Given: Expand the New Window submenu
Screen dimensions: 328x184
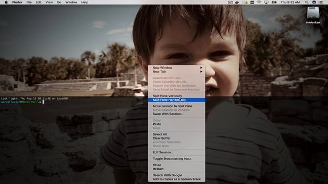Looking at the screenshot, I should coord(176,67).
